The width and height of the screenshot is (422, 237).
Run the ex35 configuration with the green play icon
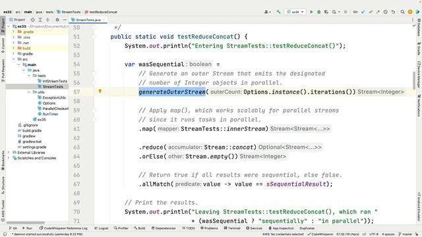click(311, 12)
